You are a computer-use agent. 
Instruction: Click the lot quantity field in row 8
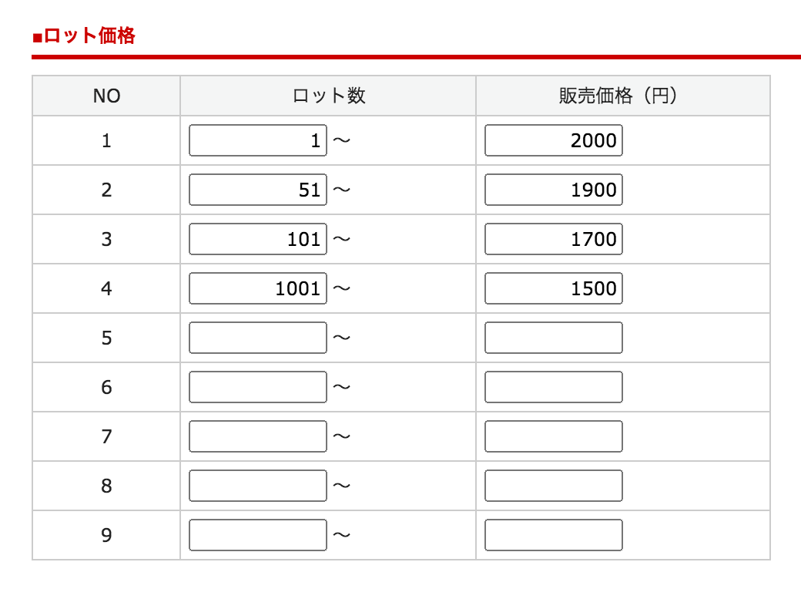coord(257,486)
